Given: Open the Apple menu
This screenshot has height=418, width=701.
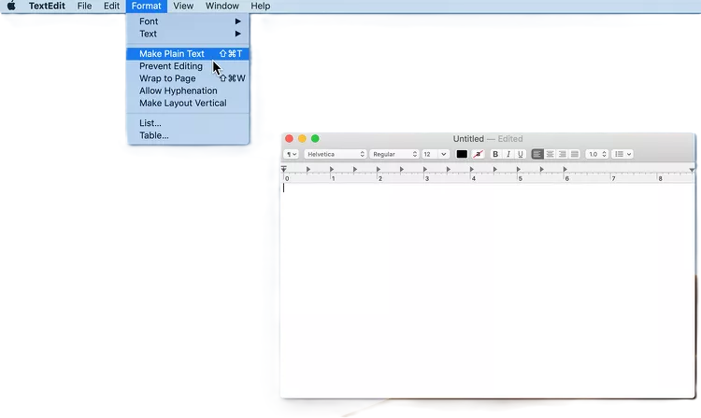Looking at the screenshot, I should tap(11, 6).
